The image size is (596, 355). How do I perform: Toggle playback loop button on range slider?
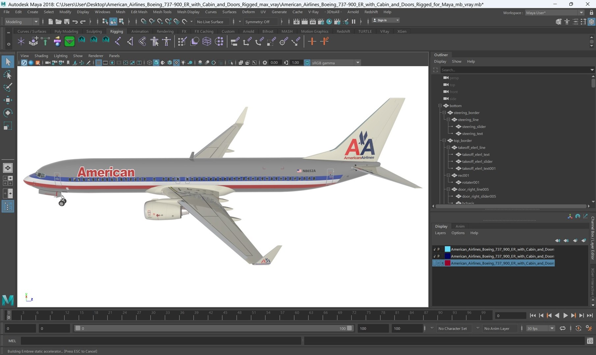pyautogui.click(x=562, y=328)
